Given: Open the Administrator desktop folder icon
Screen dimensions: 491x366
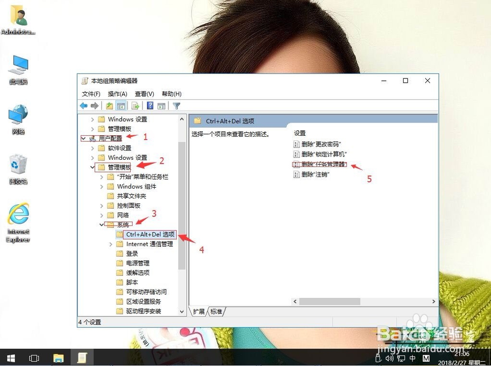Looking at the screenshot, I should coord(18,21).
